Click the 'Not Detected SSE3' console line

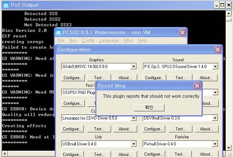click(x=48, y=25)
